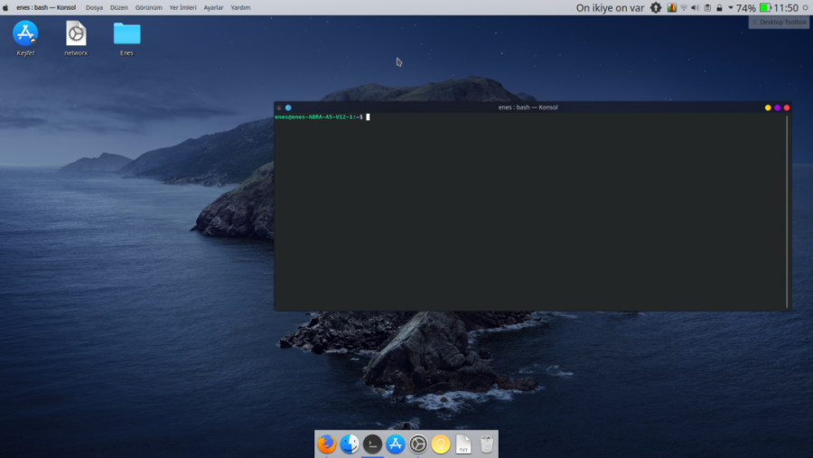Viewport: 813px width, 458px height.
Task: Open the Ayarlar menu
Action: point(213,7)
